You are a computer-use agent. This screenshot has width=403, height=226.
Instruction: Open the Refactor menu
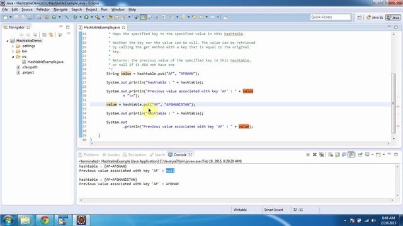43,9
